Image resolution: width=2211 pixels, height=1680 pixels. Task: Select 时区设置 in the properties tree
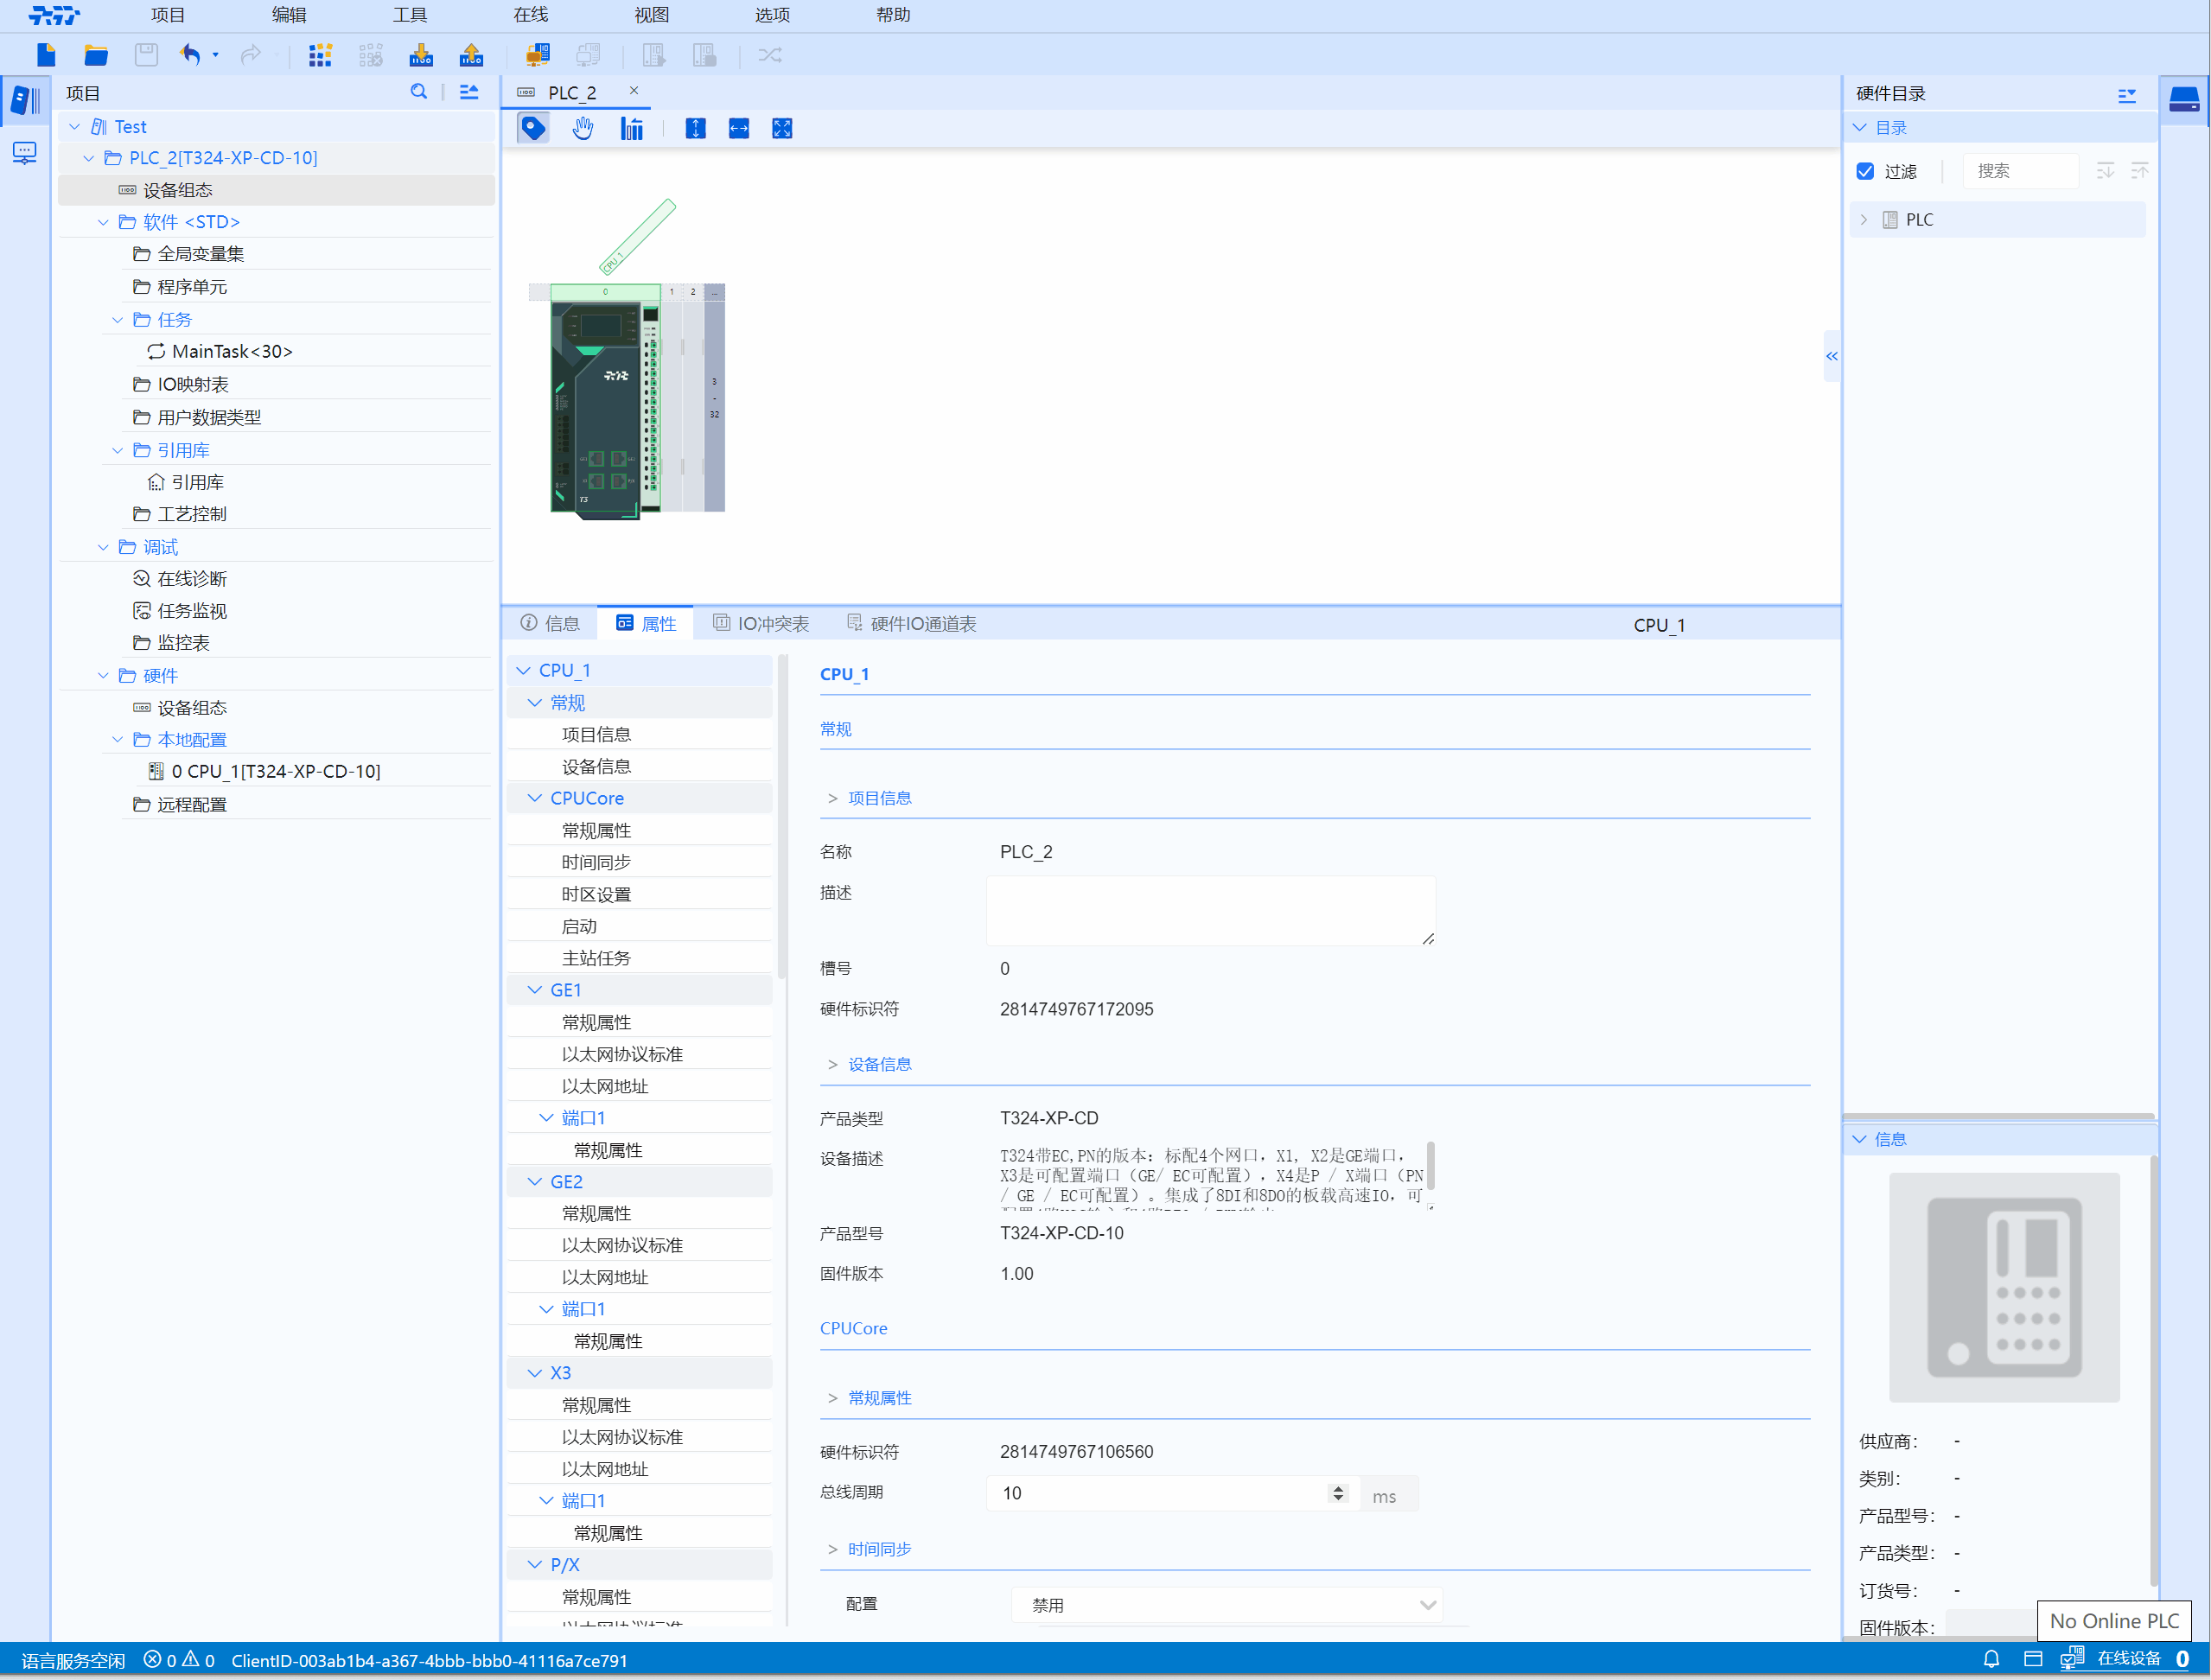point(596,894)
